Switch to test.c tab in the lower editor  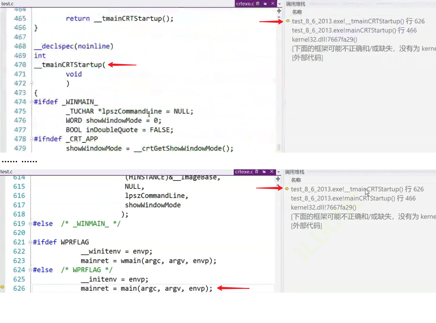click(6, 172)
